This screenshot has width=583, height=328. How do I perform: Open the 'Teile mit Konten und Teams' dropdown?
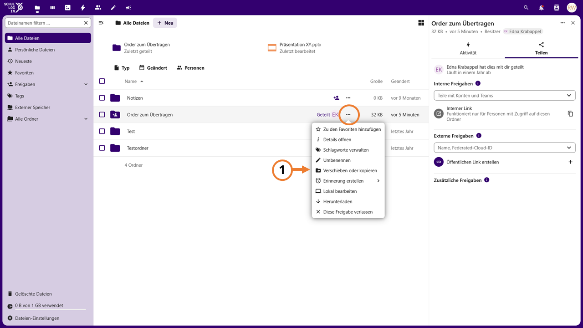(x=505, y=96)
